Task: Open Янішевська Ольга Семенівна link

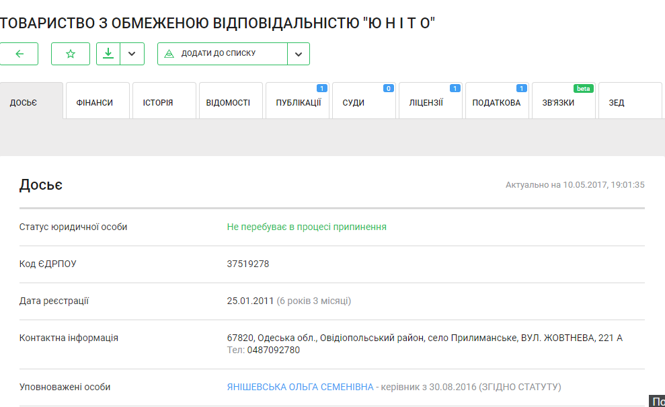Action: (300, 387)
